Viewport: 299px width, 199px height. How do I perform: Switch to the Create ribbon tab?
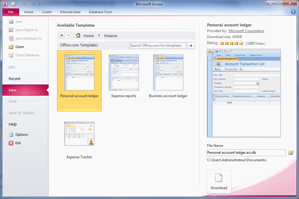[47, 12]
